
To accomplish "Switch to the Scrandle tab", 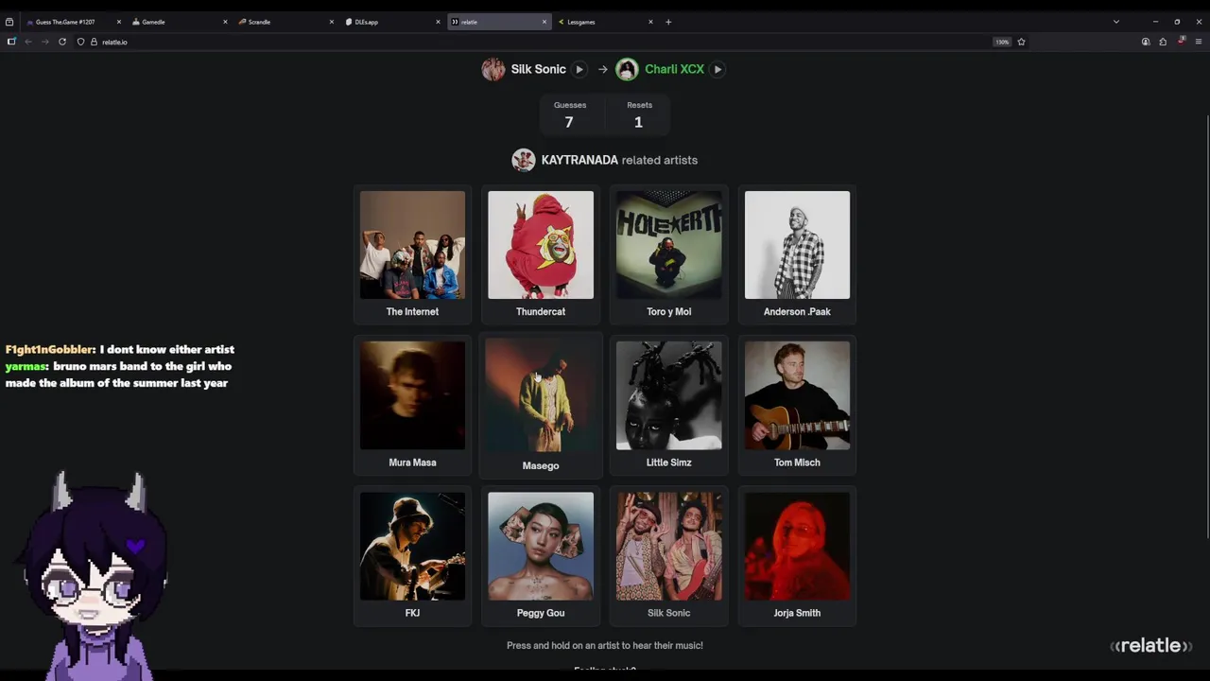I will point(285,22).
